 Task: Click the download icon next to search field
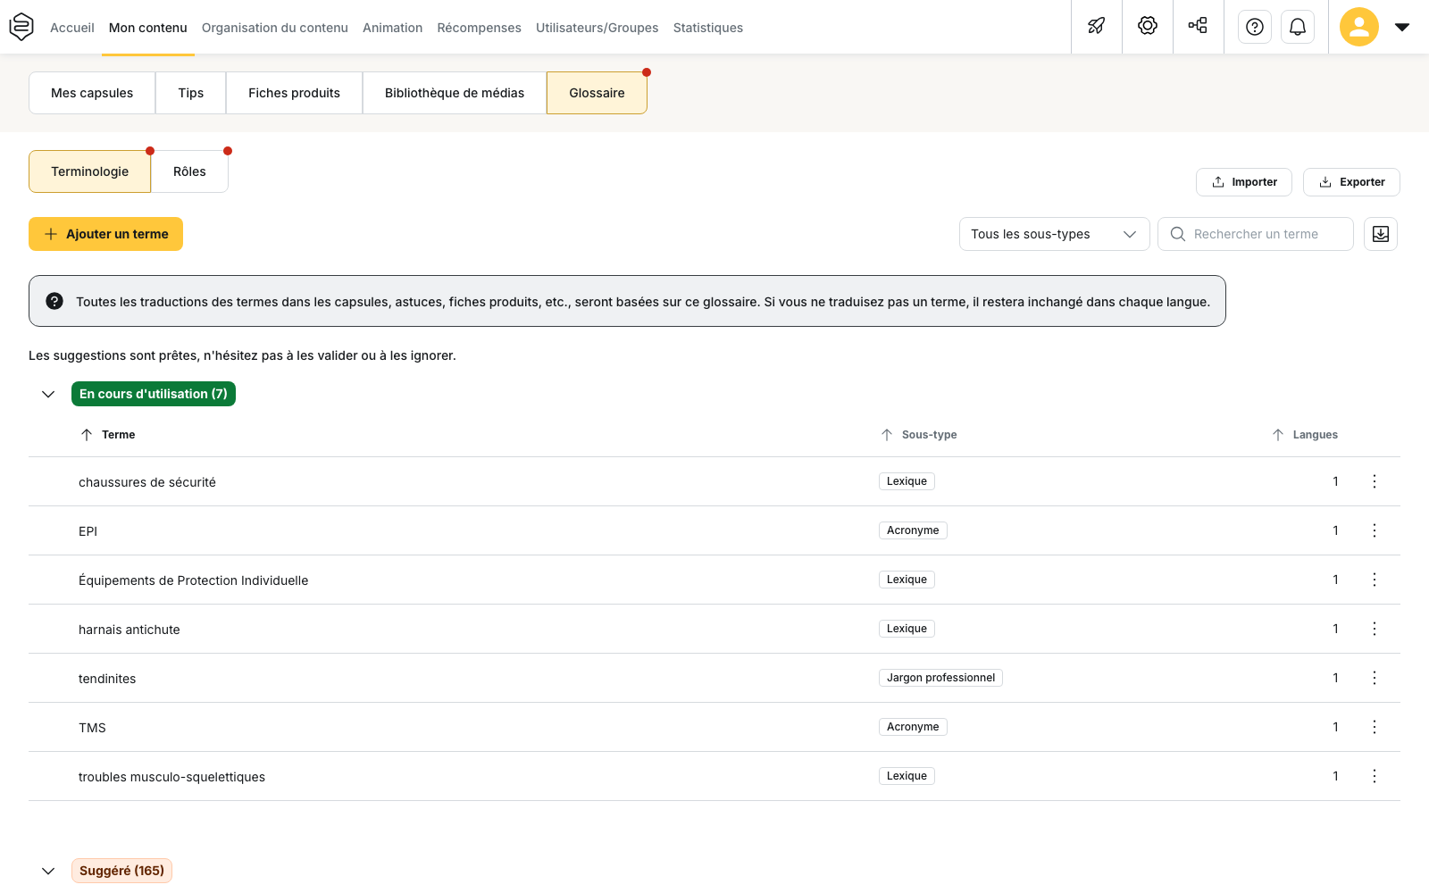point(1381,234)
